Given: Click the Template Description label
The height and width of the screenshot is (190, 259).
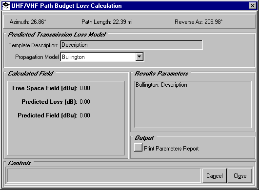Looking at the screenshot, I should [x=33, y=45].
